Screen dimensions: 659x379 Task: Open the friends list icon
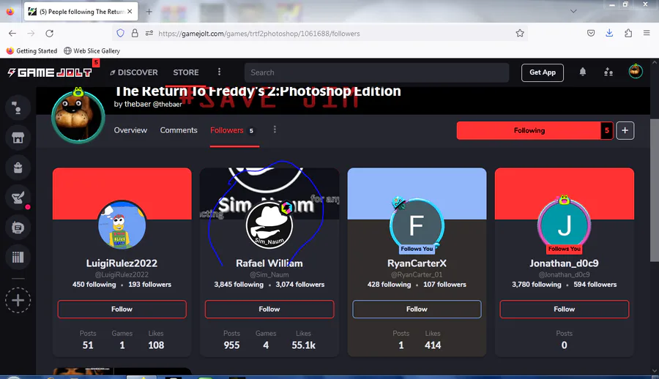click(608, 72)
